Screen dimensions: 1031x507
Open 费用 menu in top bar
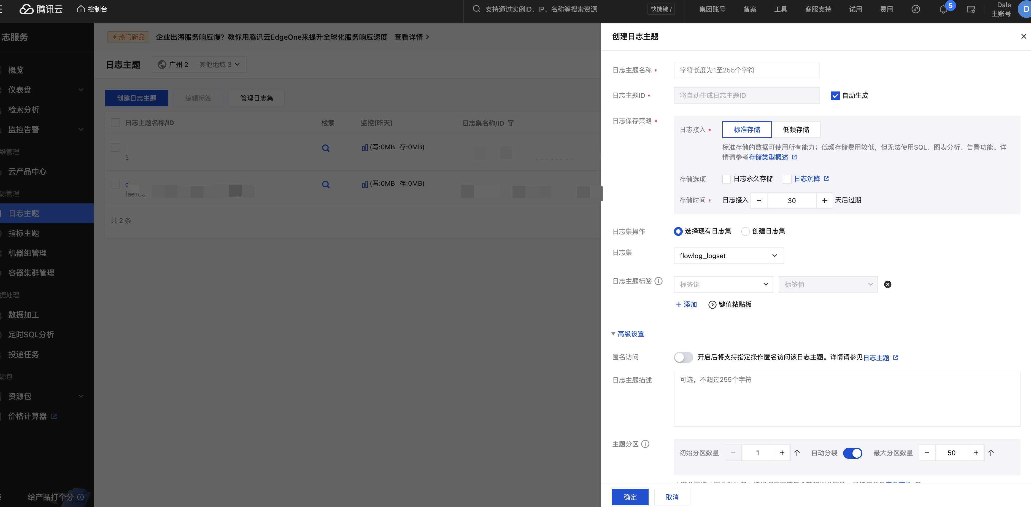[x=886, y=9]
